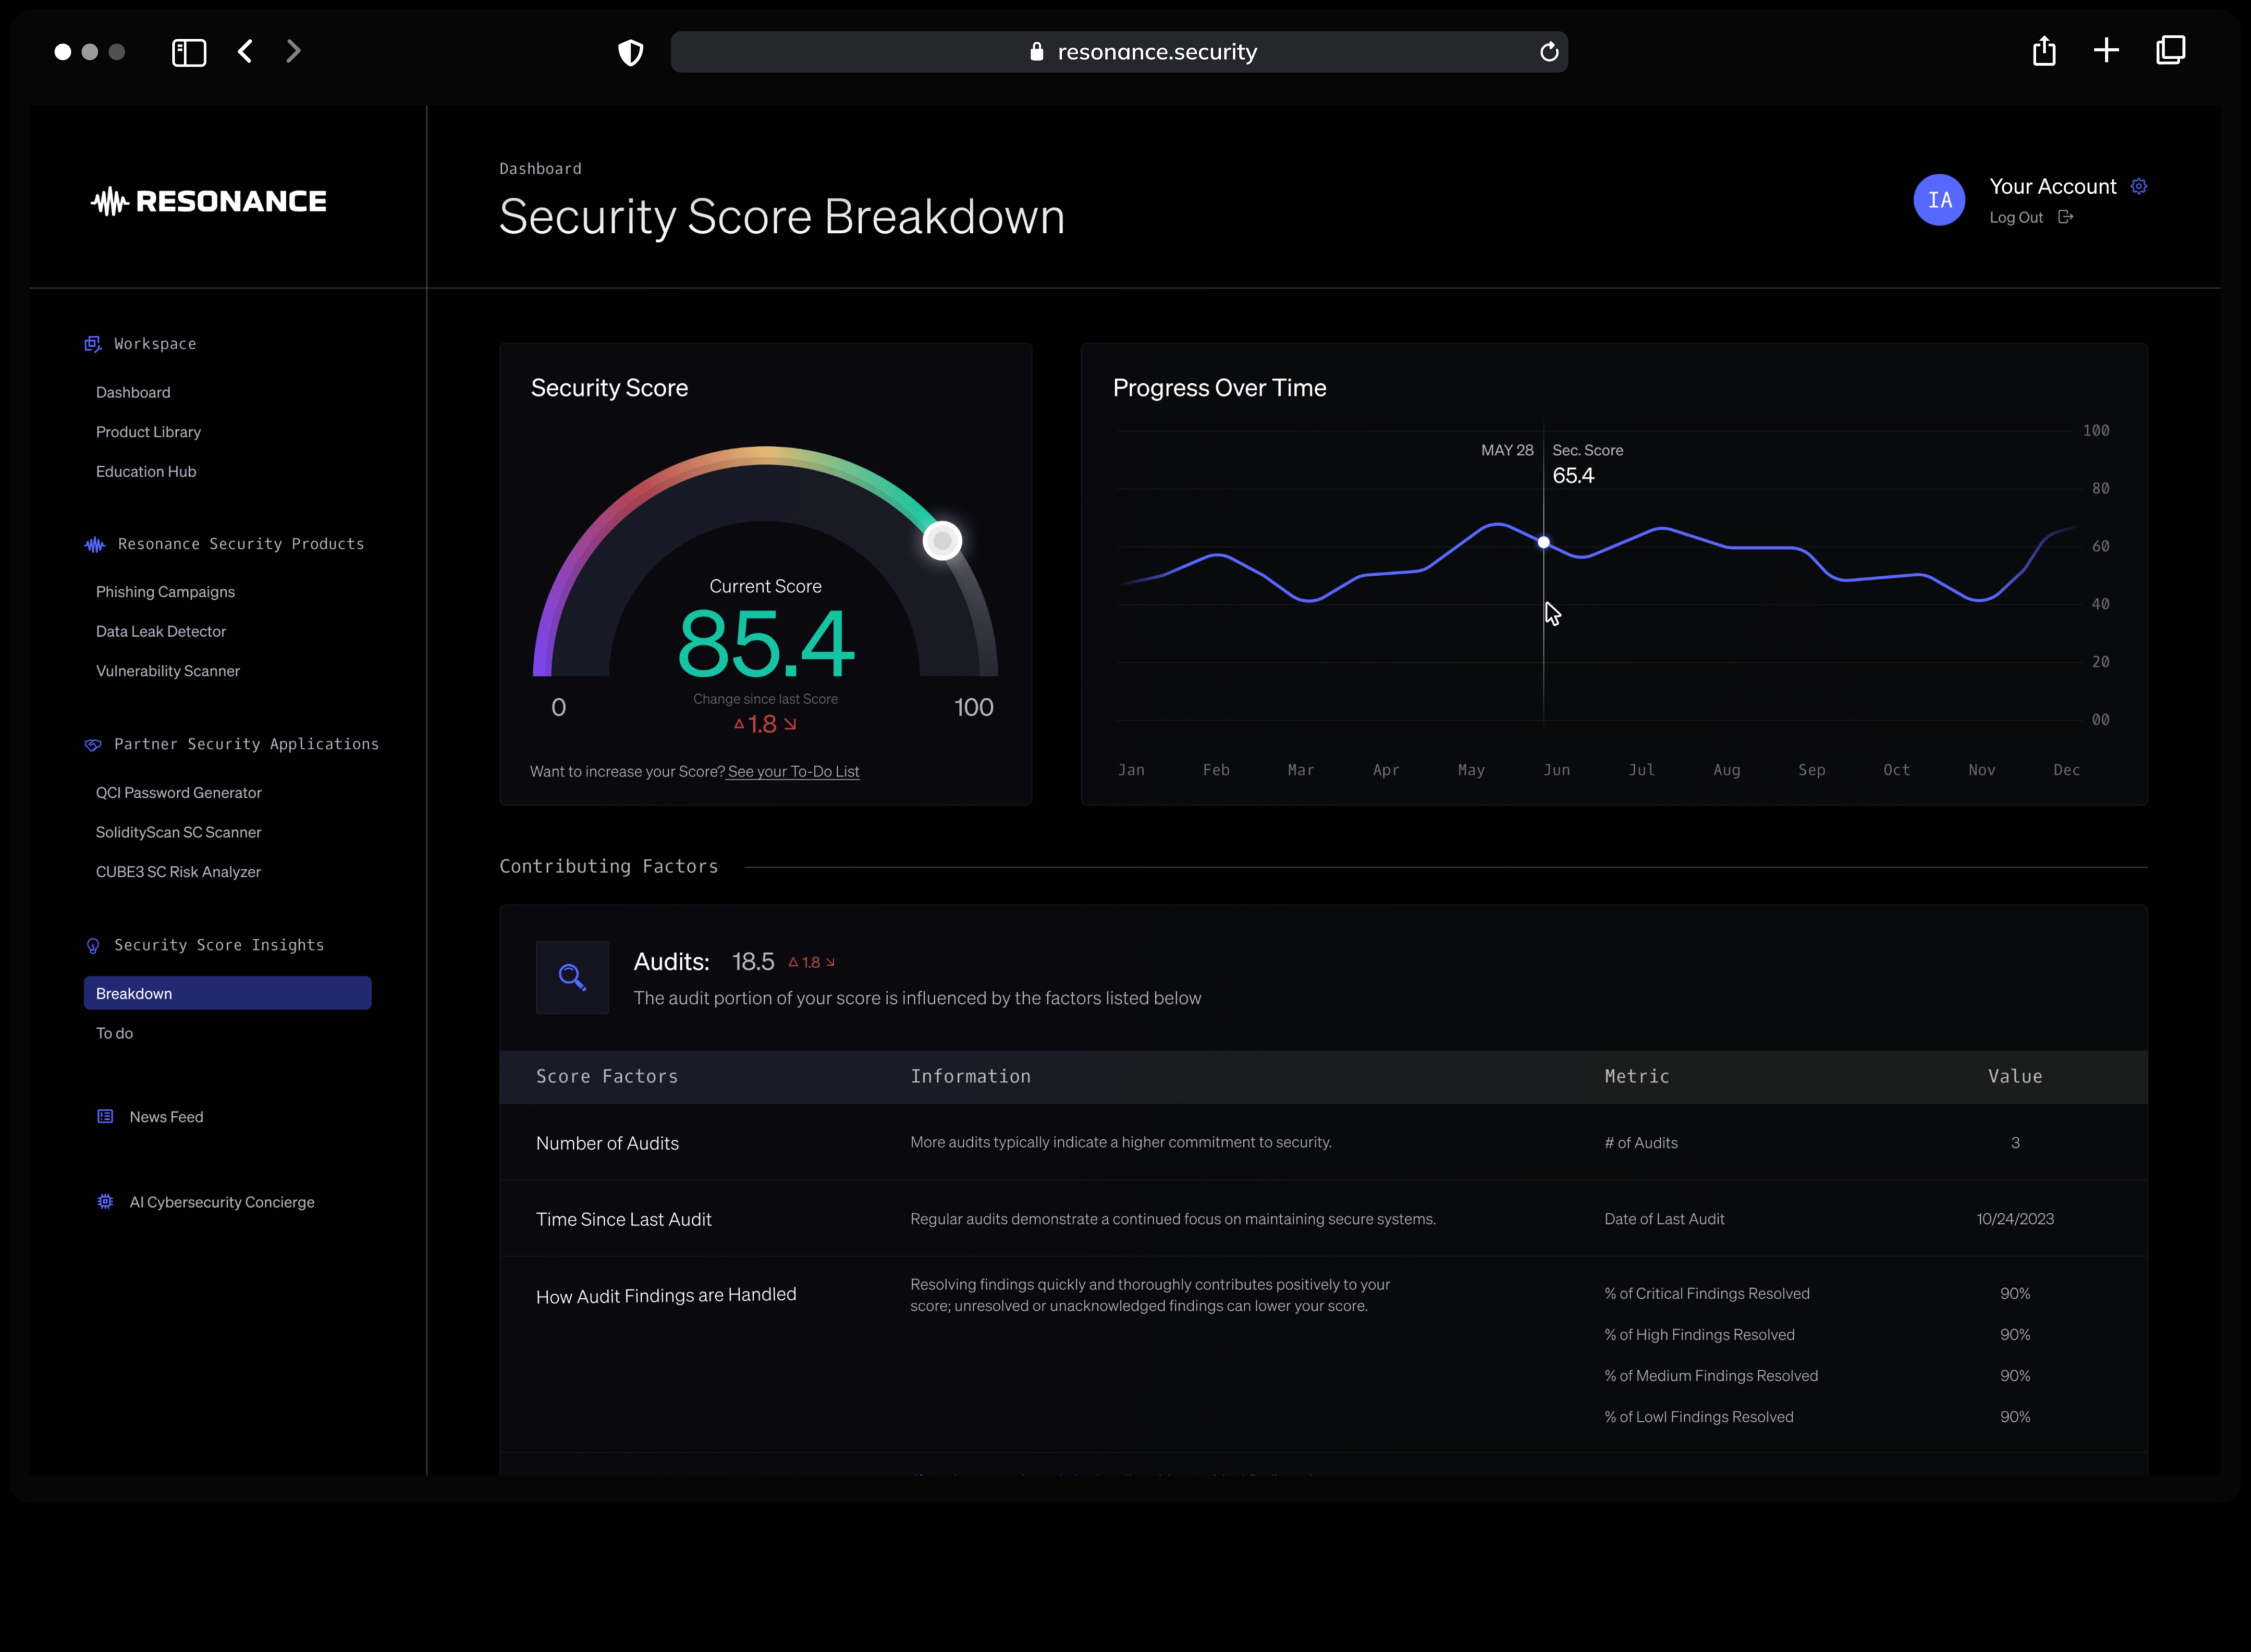Click the account settings gear icon
The height and width of the screenshot is (1652, 2251).
pos(2138,186)
